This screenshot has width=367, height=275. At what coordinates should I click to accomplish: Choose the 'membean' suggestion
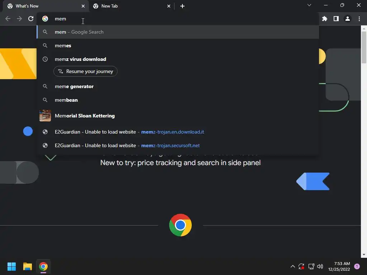[178, 100]
